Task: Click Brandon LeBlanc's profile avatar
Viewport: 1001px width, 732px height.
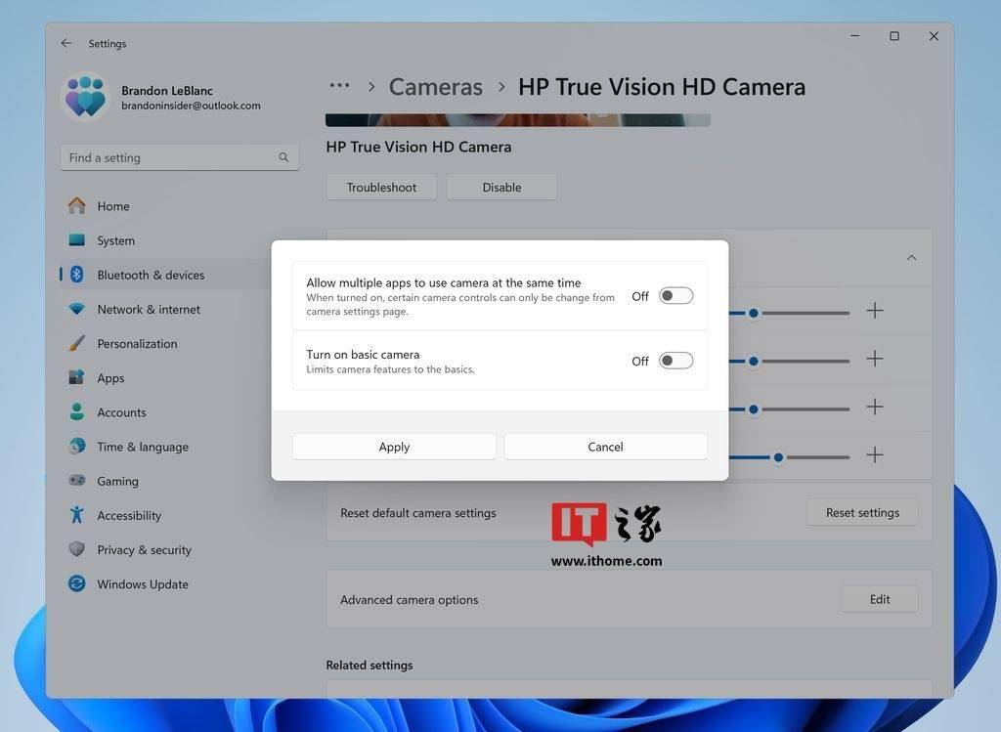Action: [86, 97]
